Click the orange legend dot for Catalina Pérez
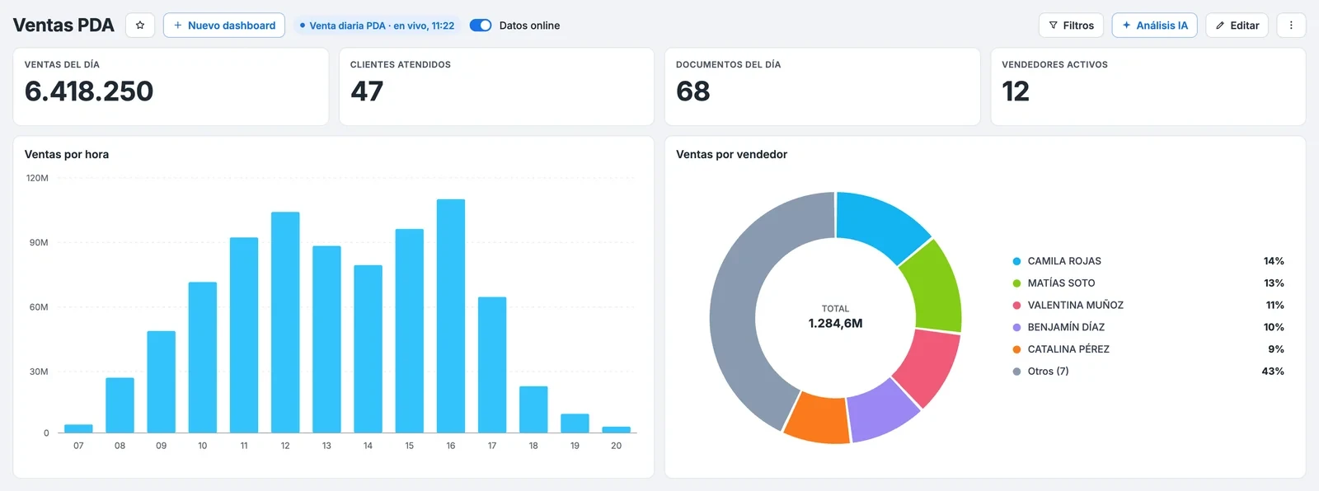Viewport: 1319px width, 491px height. [1016, 349]
